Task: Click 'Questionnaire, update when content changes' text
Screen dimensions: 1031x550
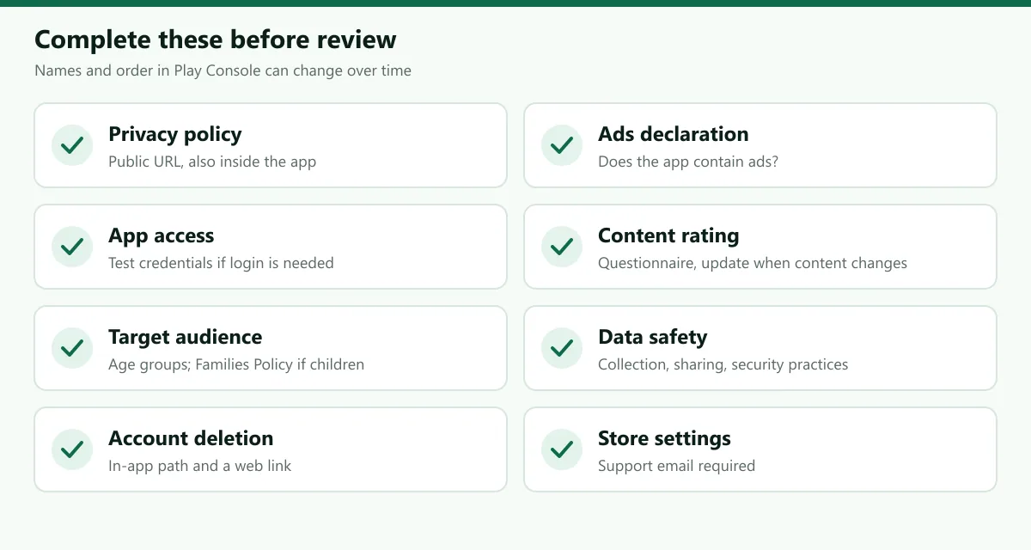Action: [x=753, y=263]
